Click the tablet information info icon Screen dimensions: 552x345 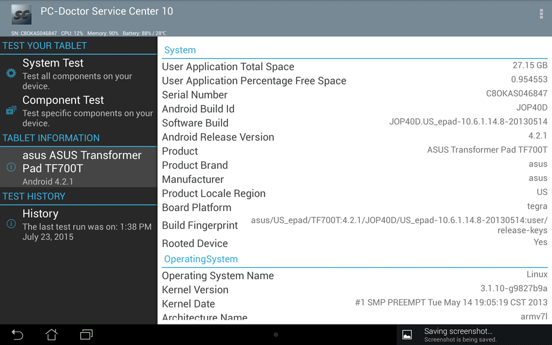pos(11,167)
